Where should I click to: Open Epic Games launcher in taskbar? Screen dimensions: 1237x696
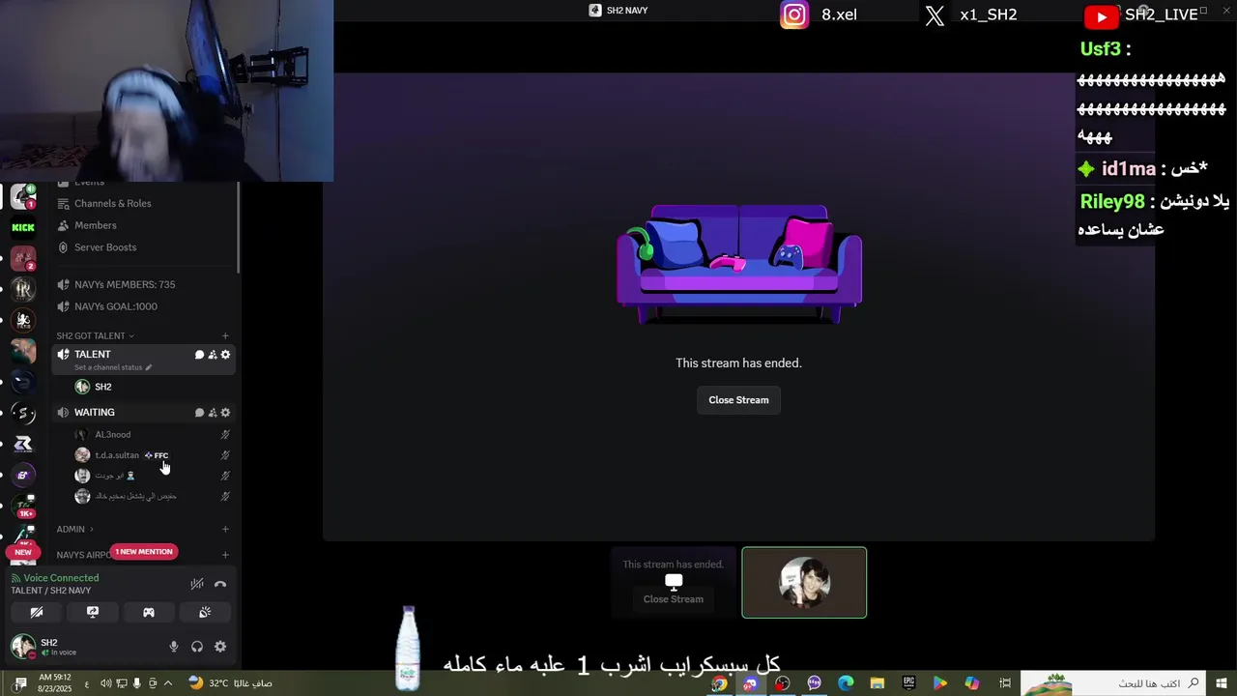[908, 683]
